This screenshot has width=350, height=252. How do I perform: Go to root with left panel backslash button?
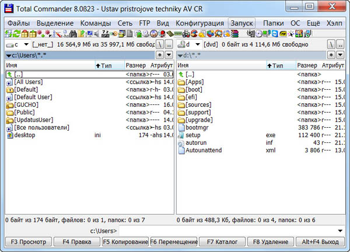[x=160, y=44]
